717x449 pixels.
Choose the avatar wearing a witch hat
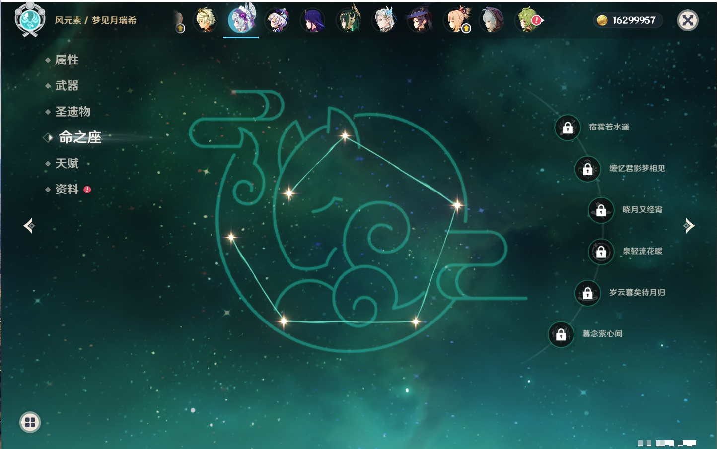(x=420, y=20)
